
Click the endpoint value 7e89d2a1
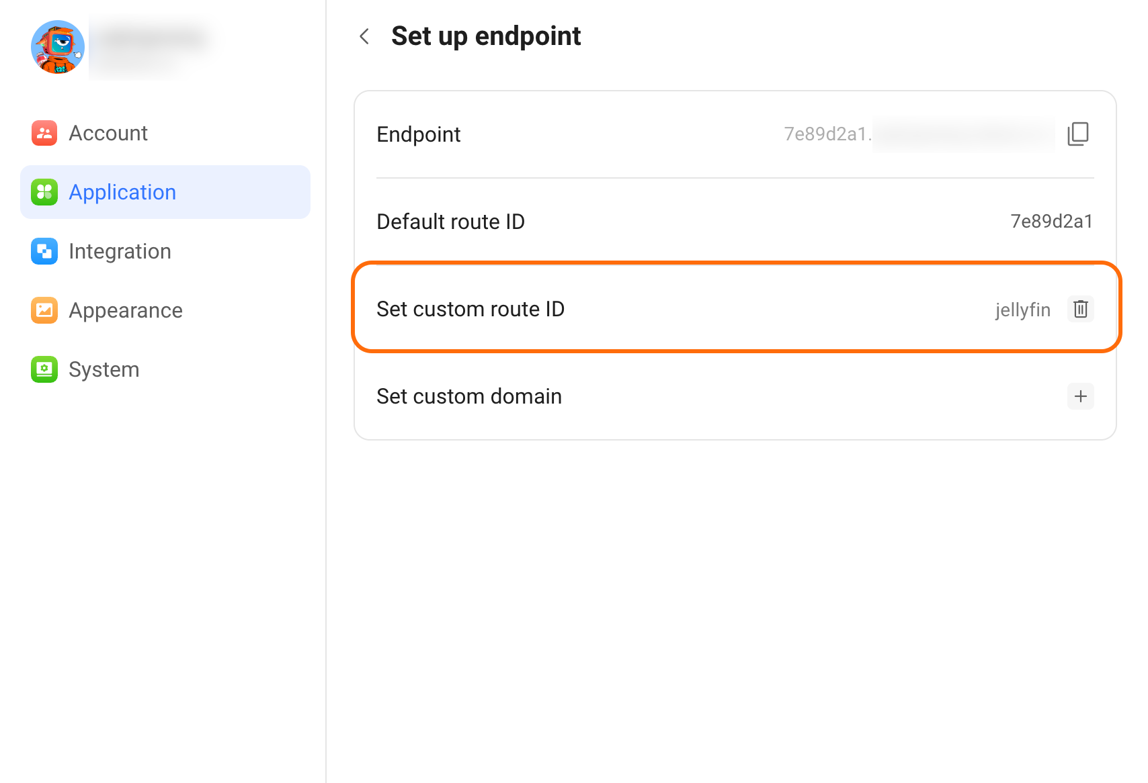click(828, 134)
